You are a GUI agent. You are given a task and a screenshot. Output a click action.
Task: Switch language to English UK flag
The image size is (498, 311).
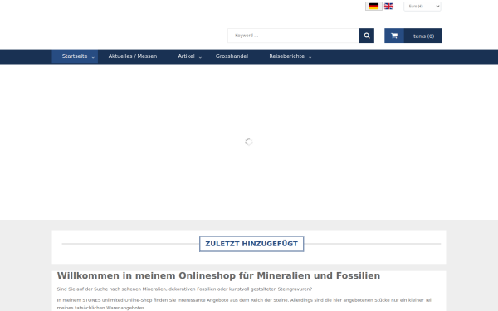(x=388, y=6)
